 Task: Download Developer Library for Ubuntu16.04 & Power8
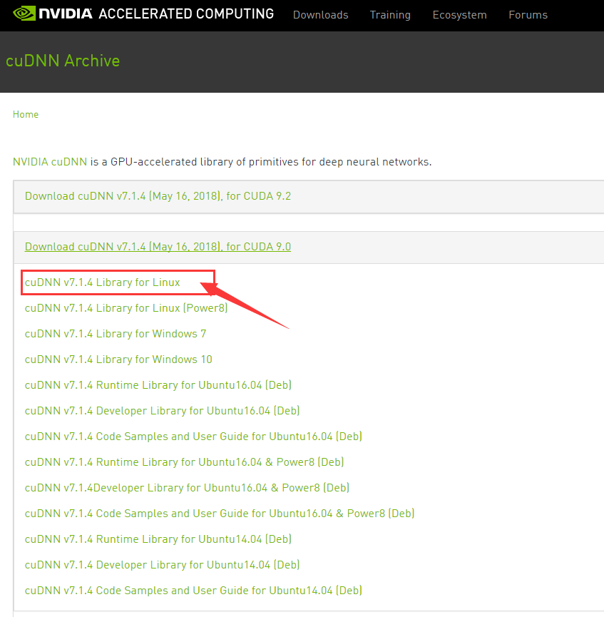point(188,488)
